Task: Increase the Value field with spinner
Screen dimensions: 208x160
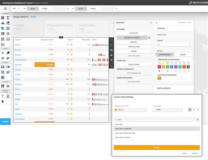Action: 190,44
